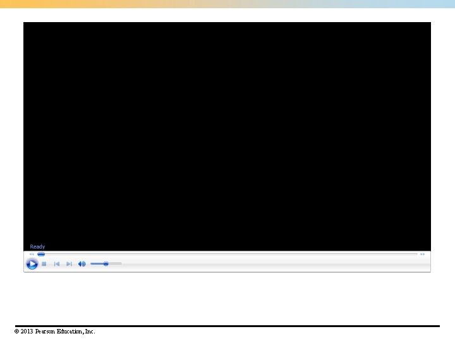Skip to the previous track
The image size is (455, 341).
(x=57, y=264)
